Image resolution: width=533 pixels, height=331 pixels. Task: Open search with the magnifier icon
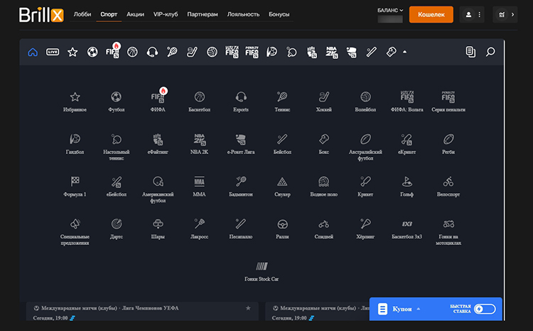pyautogui.click(x=490, y=52)
